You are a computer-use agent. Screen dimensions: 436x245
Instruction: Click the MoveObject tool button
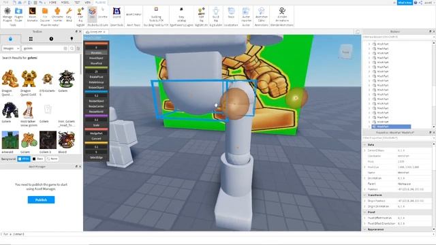pos(96,58)
